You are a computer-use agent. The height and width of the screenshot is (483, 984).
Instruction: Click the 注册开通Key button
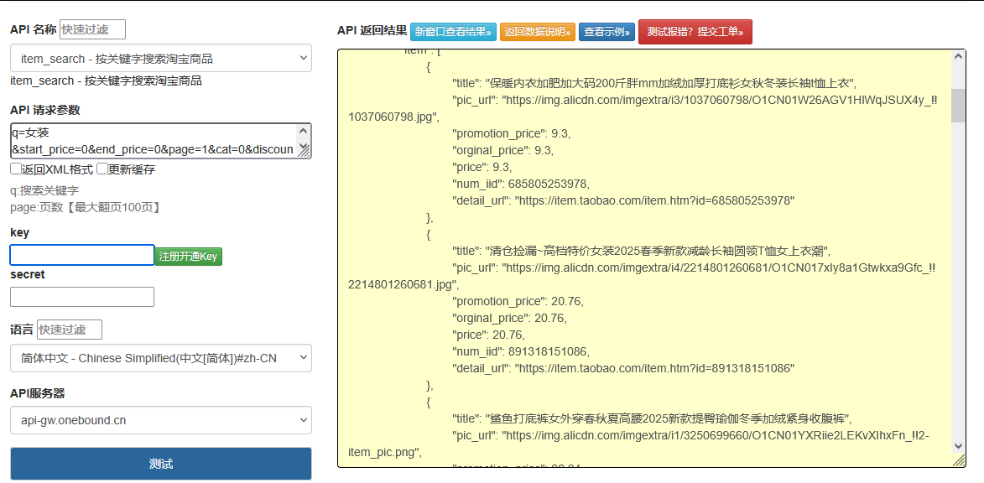coord(188,256)
